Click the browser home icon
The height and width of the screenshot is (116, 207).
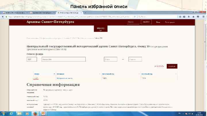tap(193, 17)
